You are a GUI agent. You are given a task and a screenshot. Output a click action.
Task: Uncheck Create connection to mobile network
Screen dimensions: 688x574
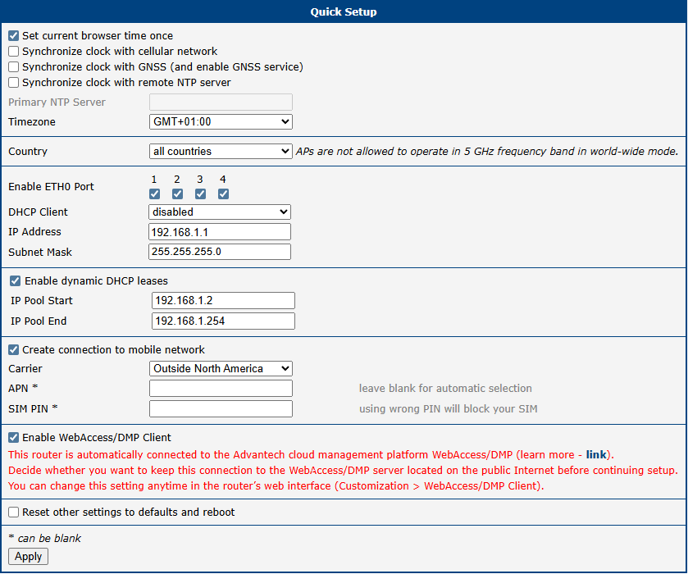tap(14, 350)
